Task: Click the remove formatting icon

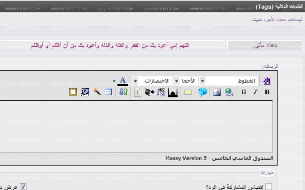Action: coord(267,80)
